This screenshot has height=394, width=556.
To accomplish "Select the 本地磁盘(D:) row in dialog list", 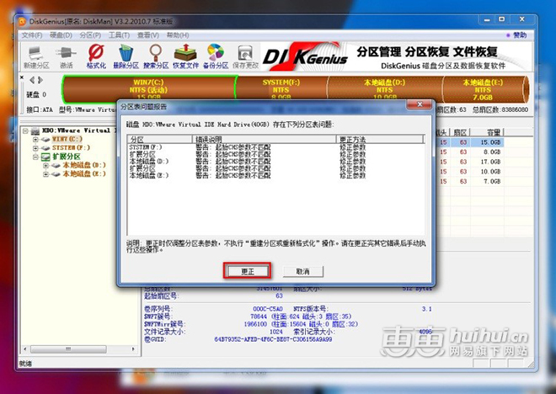I will (x=275, y=161).
